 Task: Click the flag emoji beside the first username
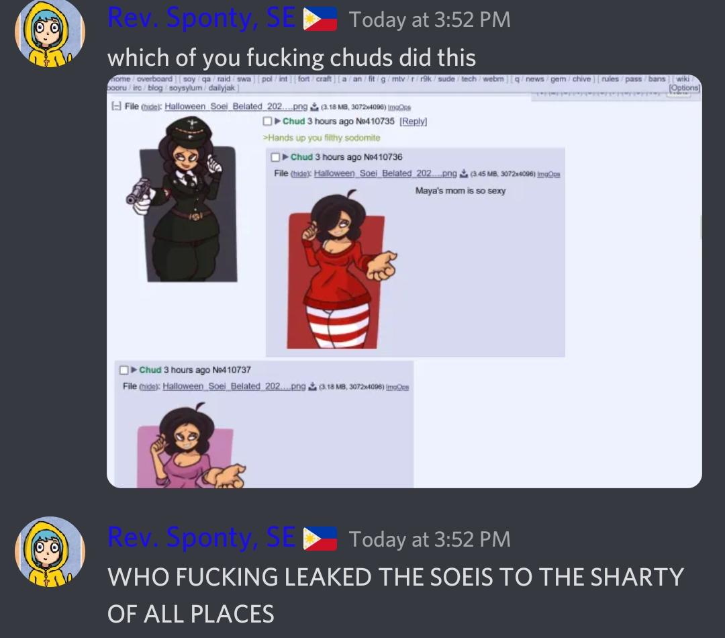(320, 20)
